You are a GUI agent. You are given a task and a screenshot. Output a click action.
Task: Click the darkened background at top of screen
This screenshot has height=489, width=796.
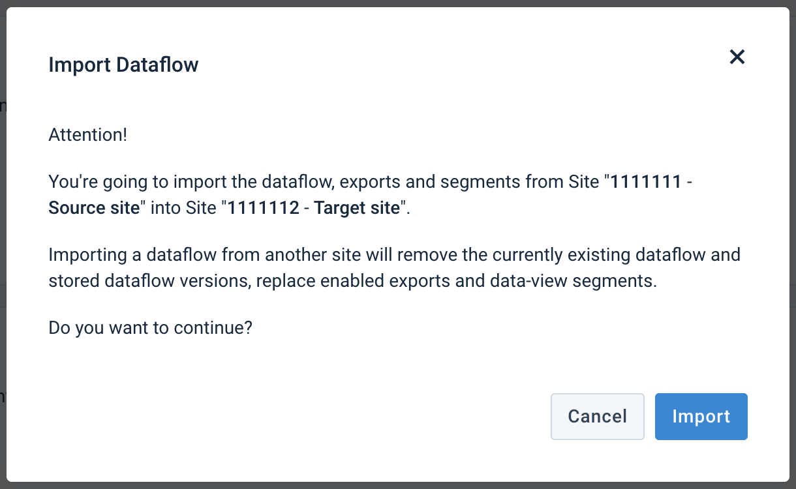(398, 4)
